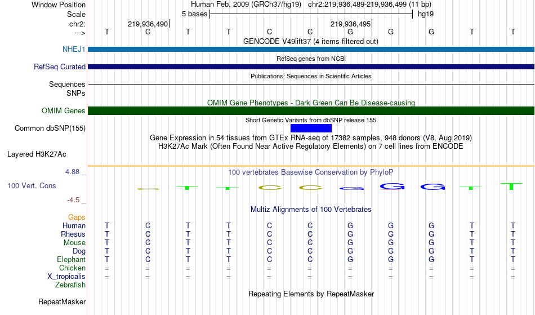Click the Elephant alignment row label

[71, 259]
